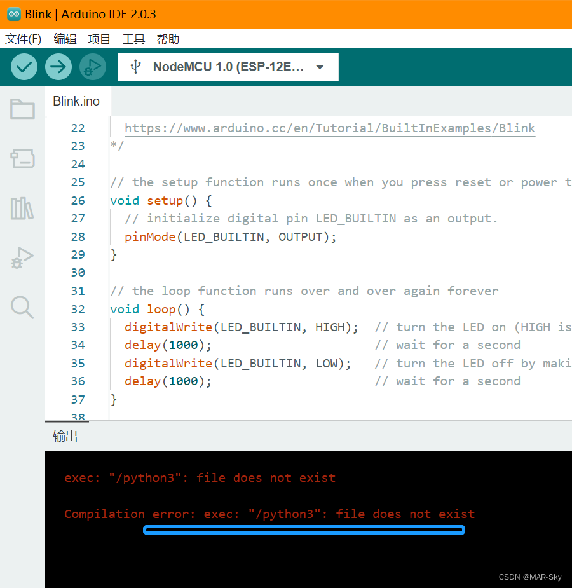572x588 pixels.
Task: Click the USB icon in board selector
Action: 135,67
